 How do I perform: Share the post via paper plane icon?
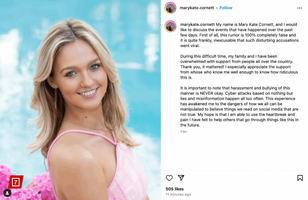coord(181,178)
